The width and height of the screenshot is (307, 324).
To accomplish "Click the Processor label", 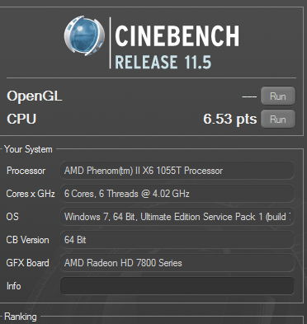I will 26,171.
